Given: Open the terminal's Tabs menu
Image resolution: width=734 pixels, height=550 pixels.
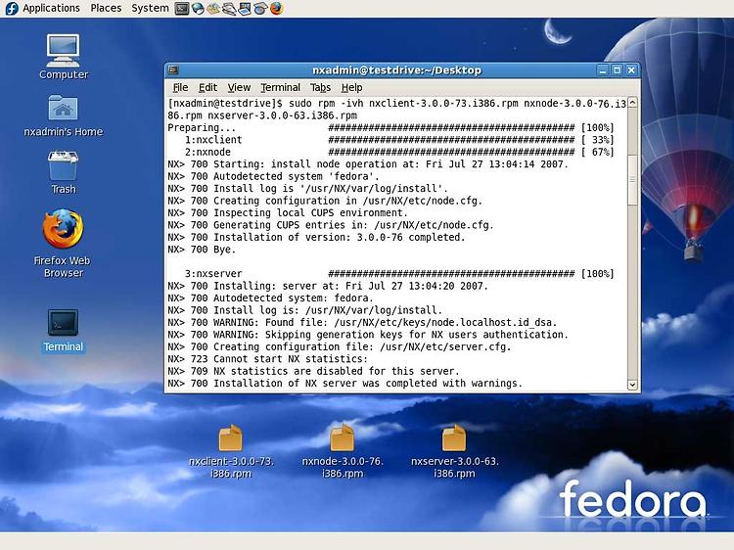Looking at the screenshot, I should [321, 87].
